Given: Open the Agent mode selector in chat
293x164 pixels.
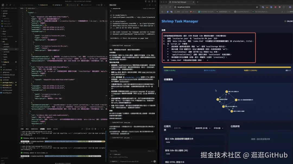Looking at the screenshot, I should (114, 161).
